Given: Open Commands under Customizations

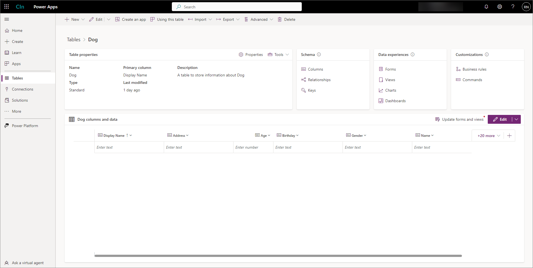Looking at the screenshot, I should pyautogui.click(x=472, y=80).
